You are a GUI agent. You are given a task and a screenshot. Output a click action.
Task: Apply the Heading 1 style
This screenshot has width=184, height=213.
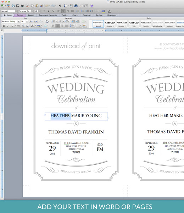click(110, 24)
